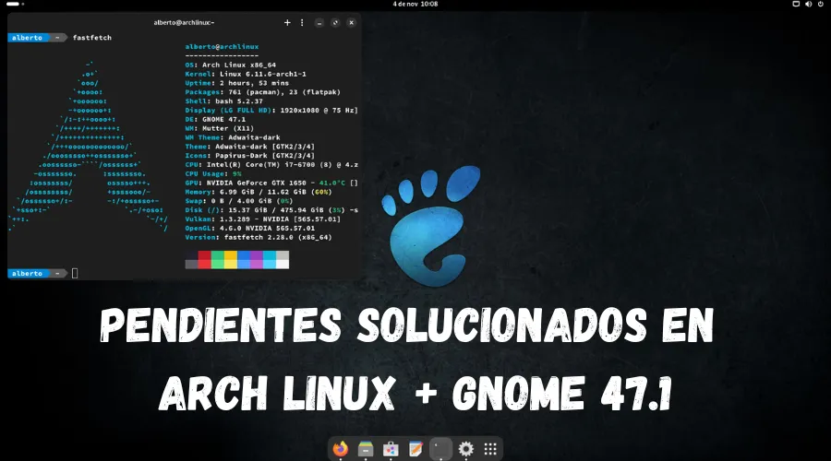831x461 pixels.
Task: Click the "OpenGL: 4.6.0 NVIDIA" line
Action: tap(249, 228)
